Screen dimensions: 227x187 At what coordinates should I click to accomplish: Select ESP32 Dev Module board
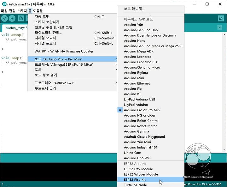tap(151, 169)
